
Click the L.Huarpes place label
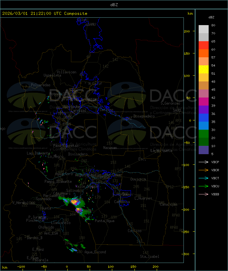(x=143, y=198)
